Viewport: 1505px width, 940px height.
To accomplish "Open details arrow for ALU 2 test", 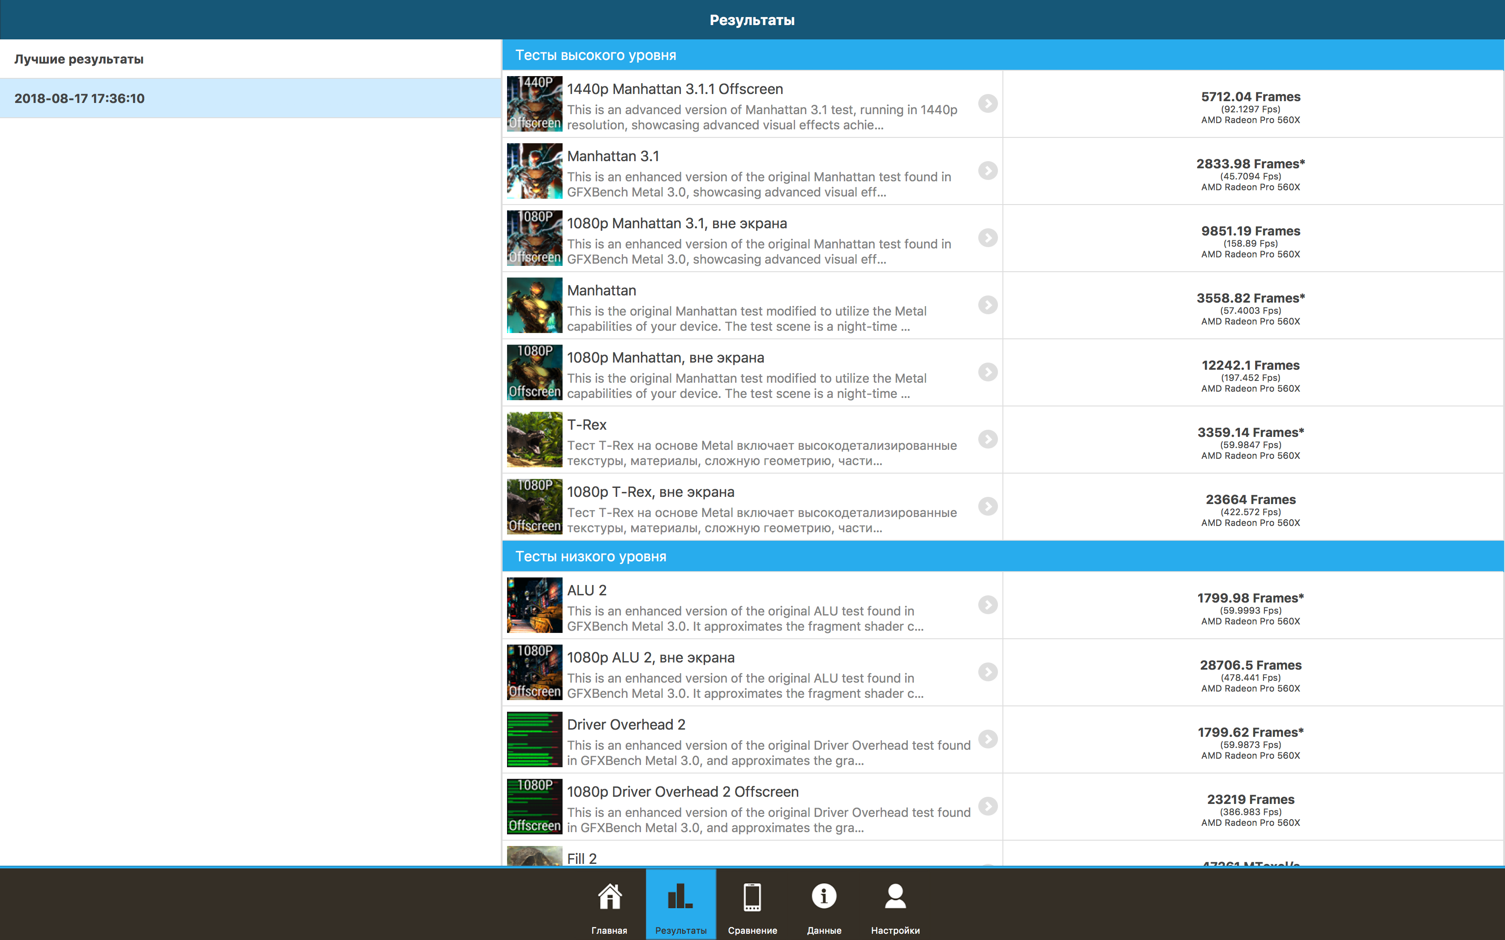I will point(988,604).
